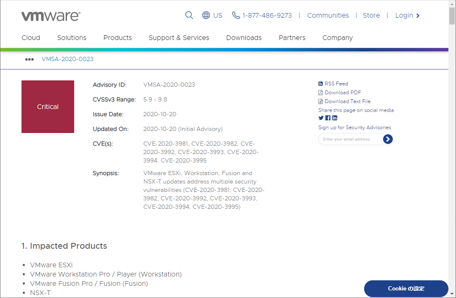Open the Company menu

[337, 38]
